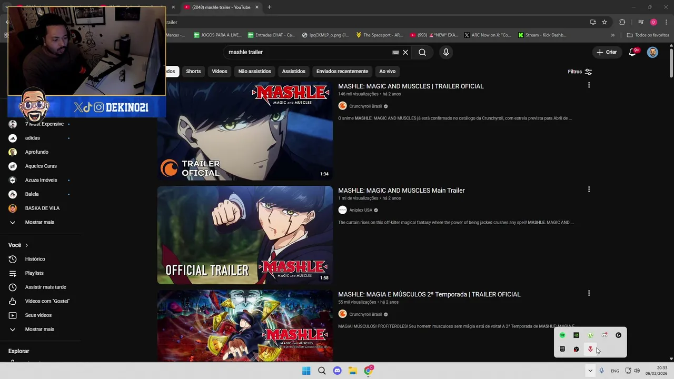
Task: Click the Criar button
Action: [x=607, y=52]
